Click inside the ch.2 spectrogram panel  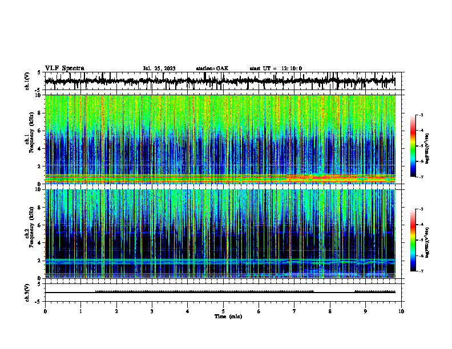(x=223, y=234)
